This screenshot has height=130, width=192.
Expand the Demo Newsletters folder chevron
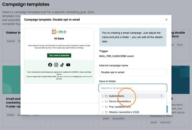[x=103, y=101]
